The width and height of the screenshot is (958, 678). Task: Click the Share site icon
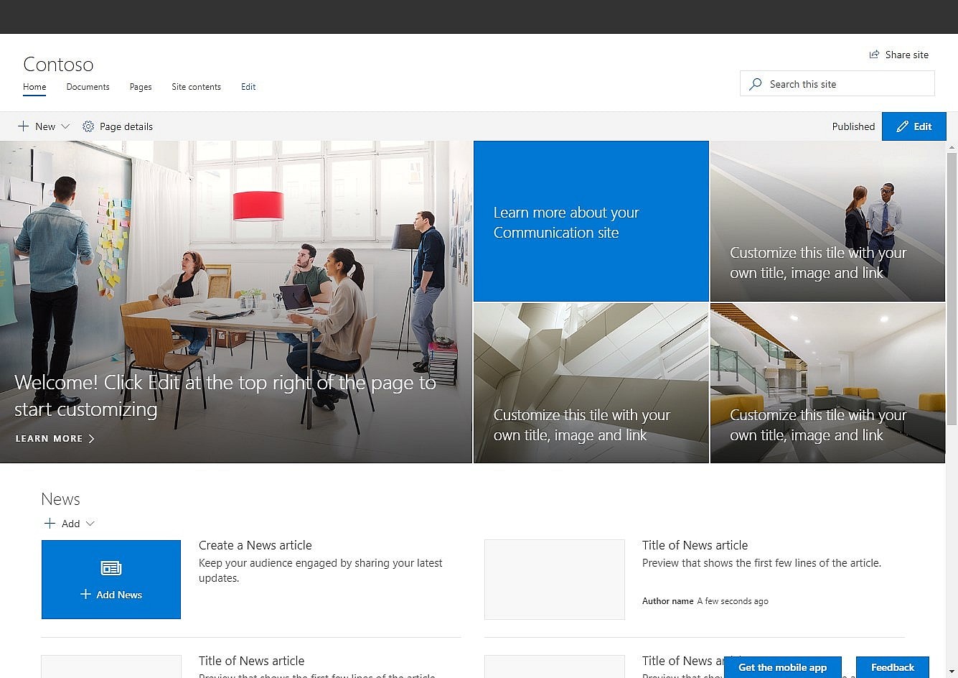tap(873, 54)
